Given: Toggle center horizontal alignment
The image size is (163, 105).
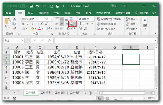Looking at the screenshot, I should [x=62, y=24].
